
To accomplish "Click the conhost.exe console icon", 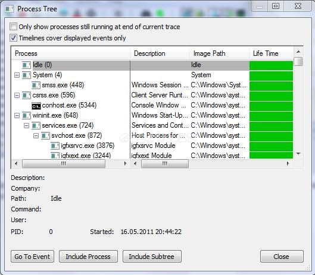I will 36,106.
